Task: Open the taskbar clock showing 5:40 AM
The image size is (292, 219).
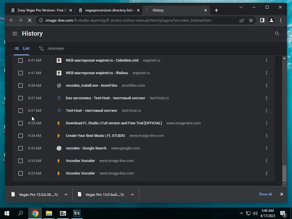Action: (x=267, y=213)
